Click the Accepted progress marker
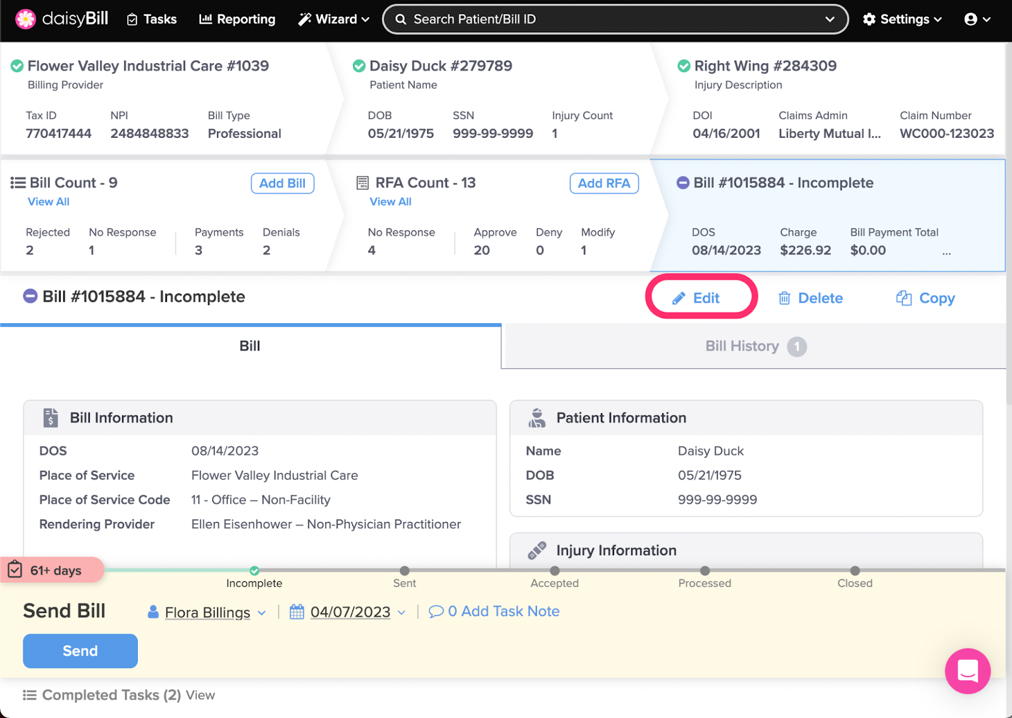 coord(555,571)
